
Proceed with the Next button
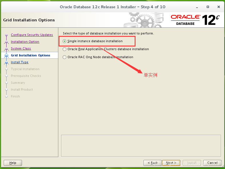tap(171, 163)
